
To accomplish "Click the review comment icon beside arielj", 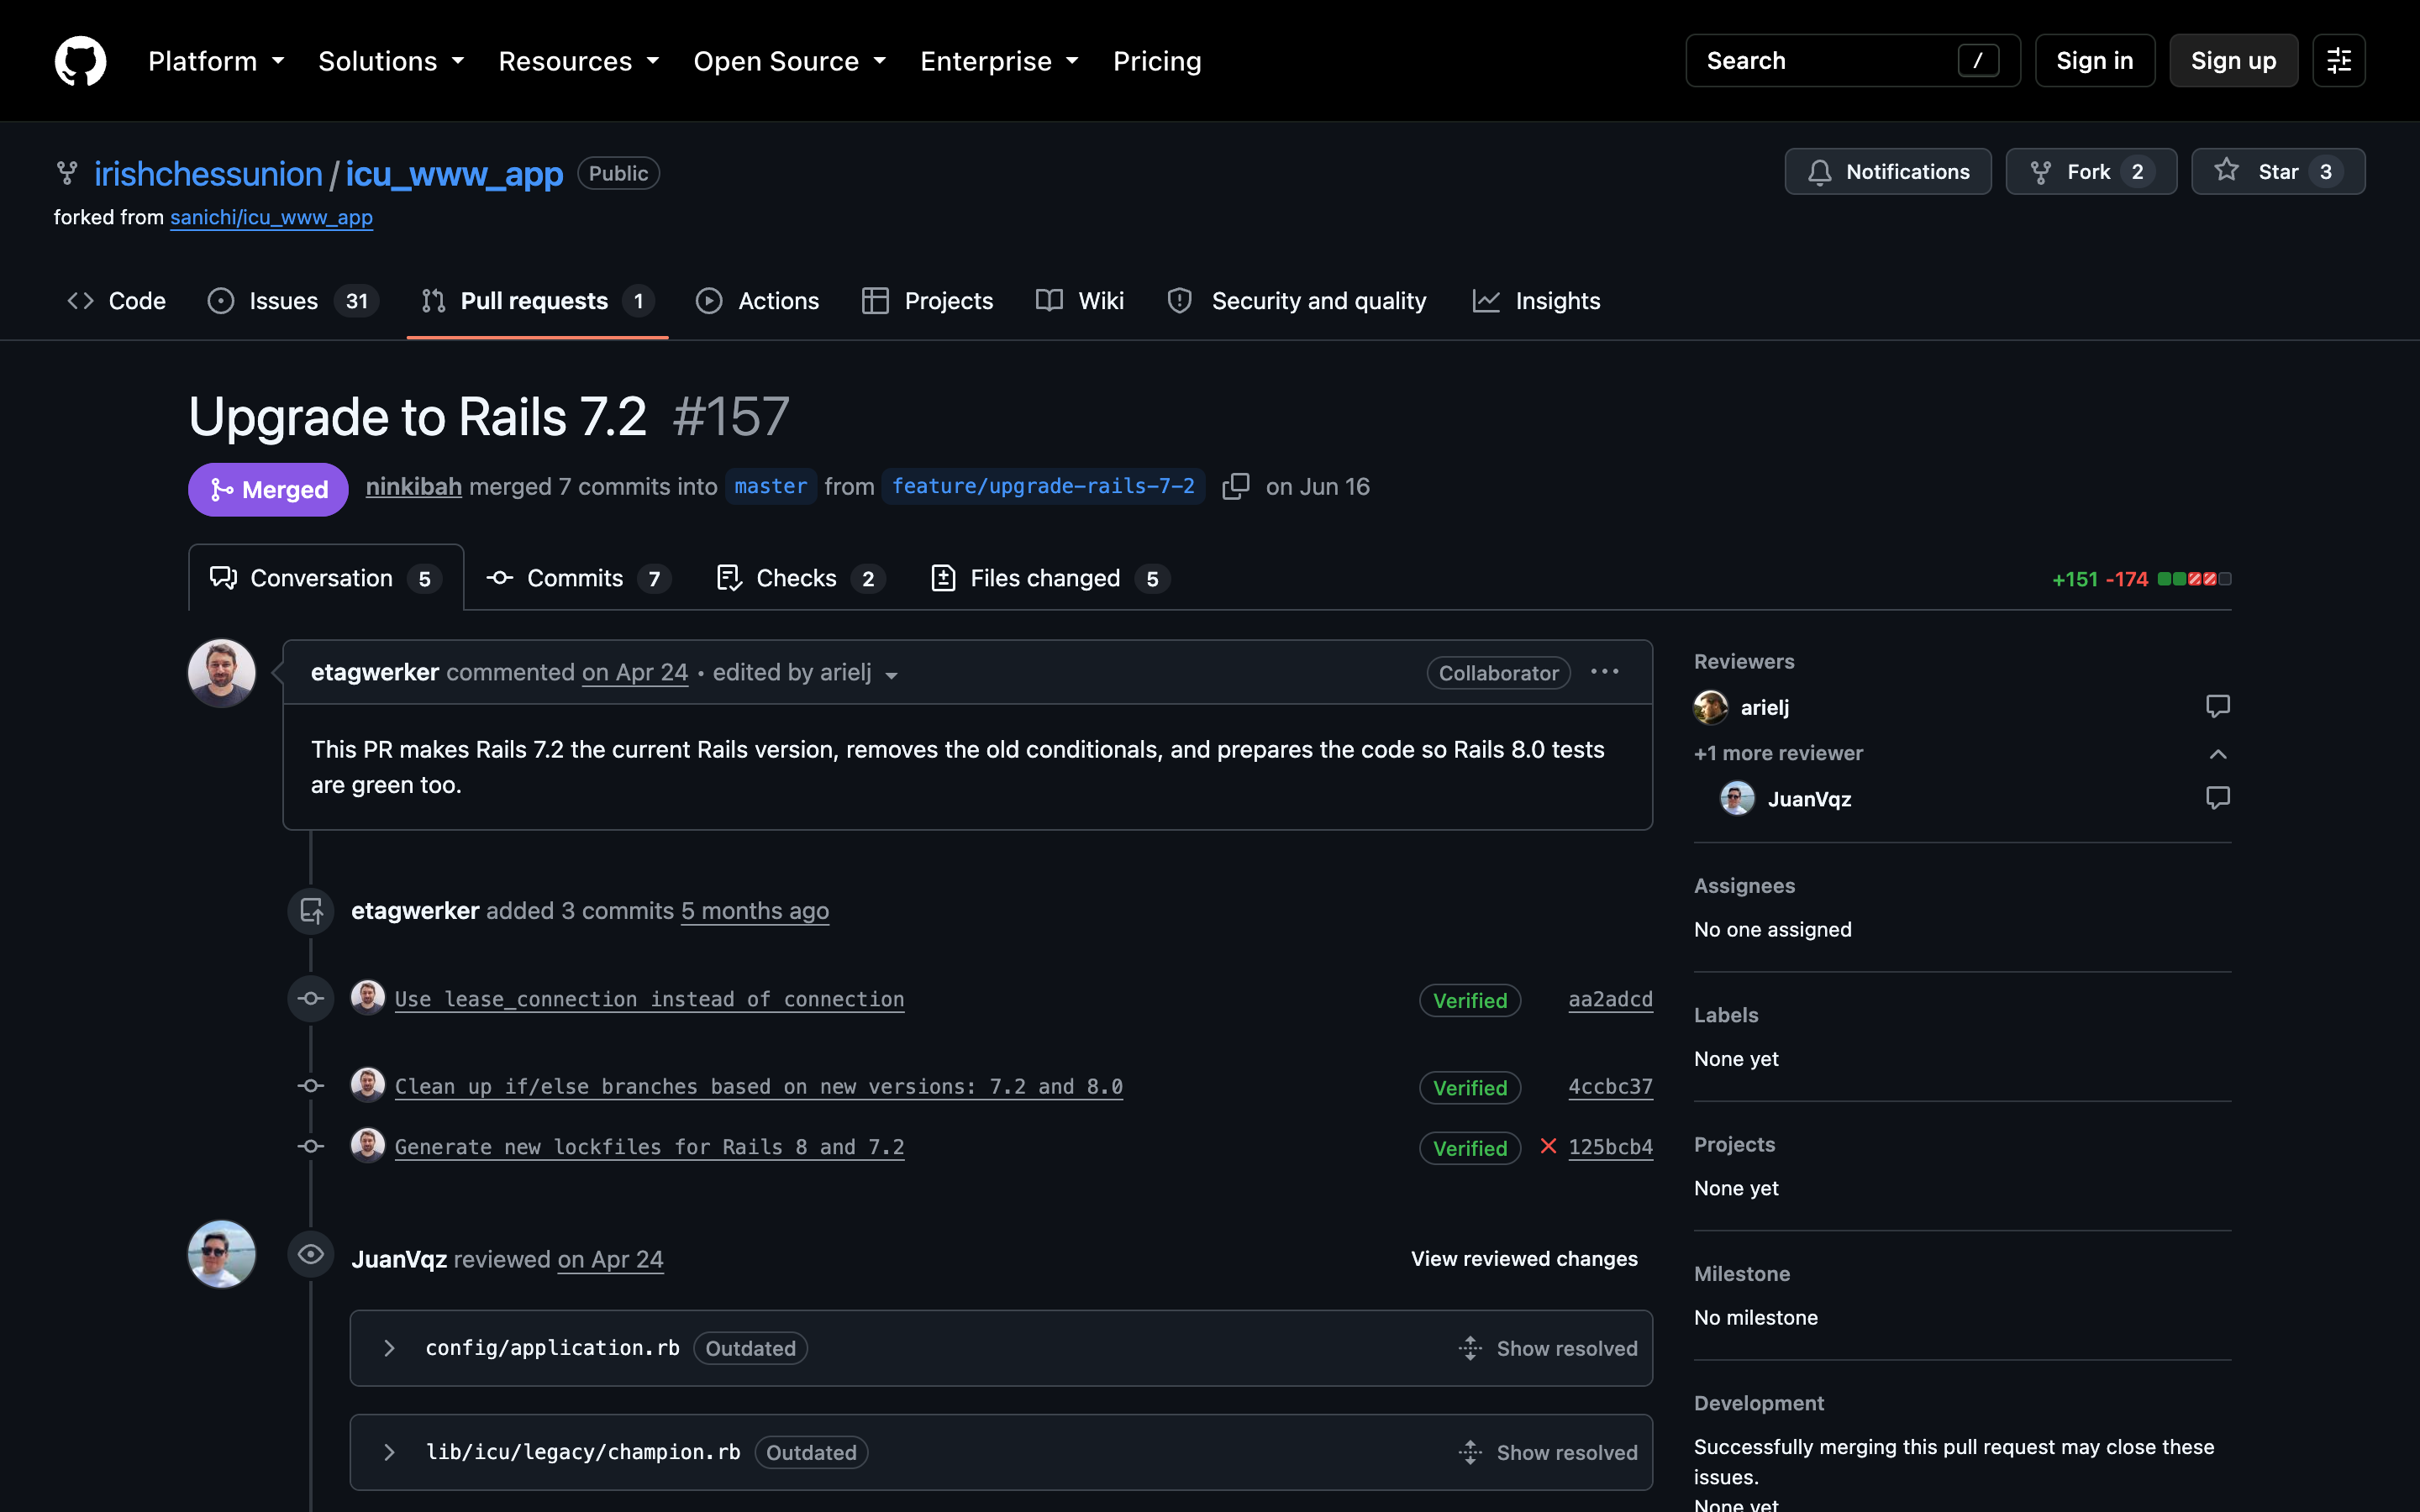I will coord(2217,707).
